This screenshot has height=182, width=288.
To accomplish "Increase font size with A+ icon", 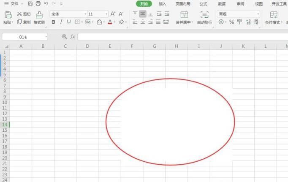I will [x=113, y=14].
